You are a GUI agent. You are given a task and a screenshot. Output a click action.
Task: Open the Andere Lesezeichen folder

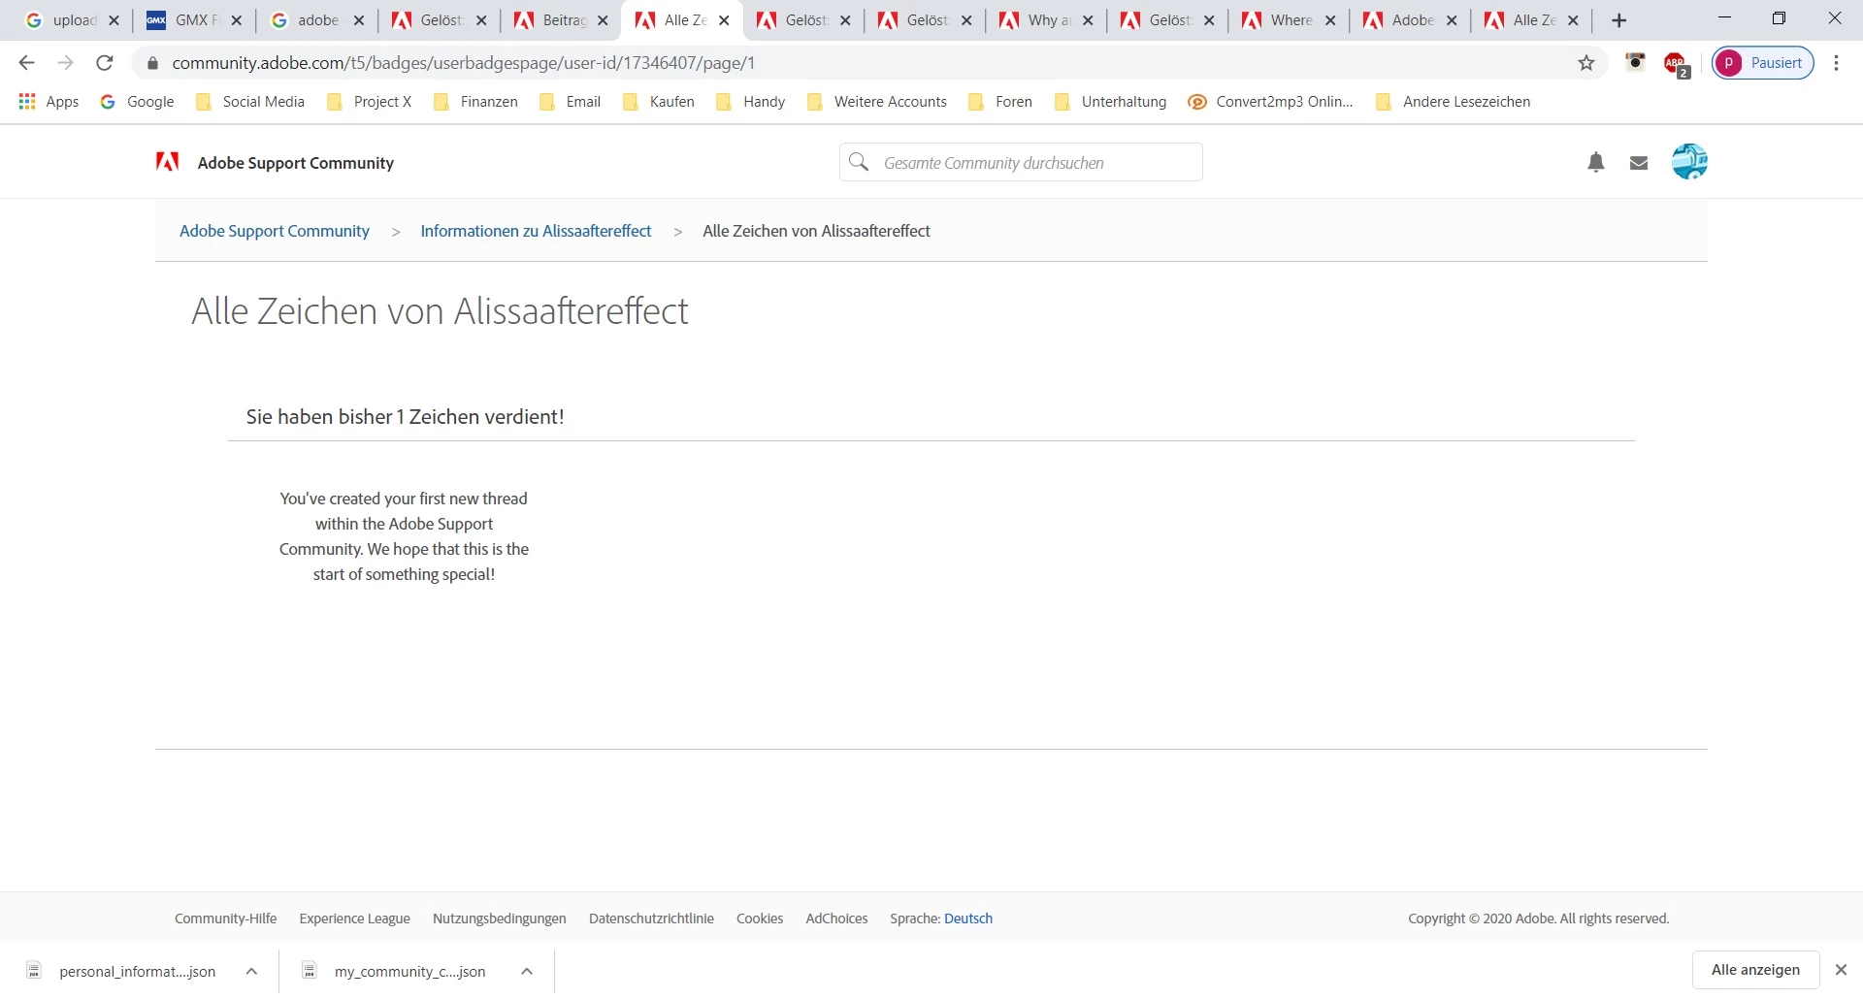pyautogui.click(x=1454, y=102)
